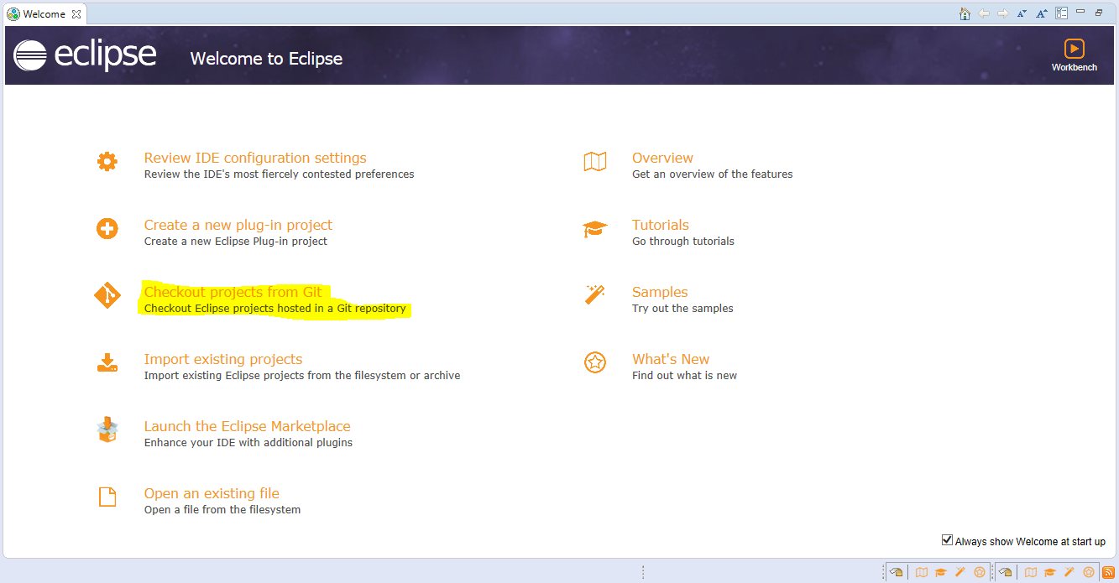Open the customize page checklist icon

point(1061,13)
